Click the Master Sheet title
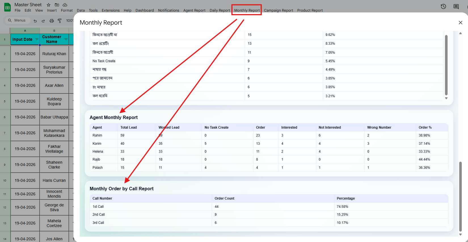The image size is (468, 242). click(x=28, y=5)
